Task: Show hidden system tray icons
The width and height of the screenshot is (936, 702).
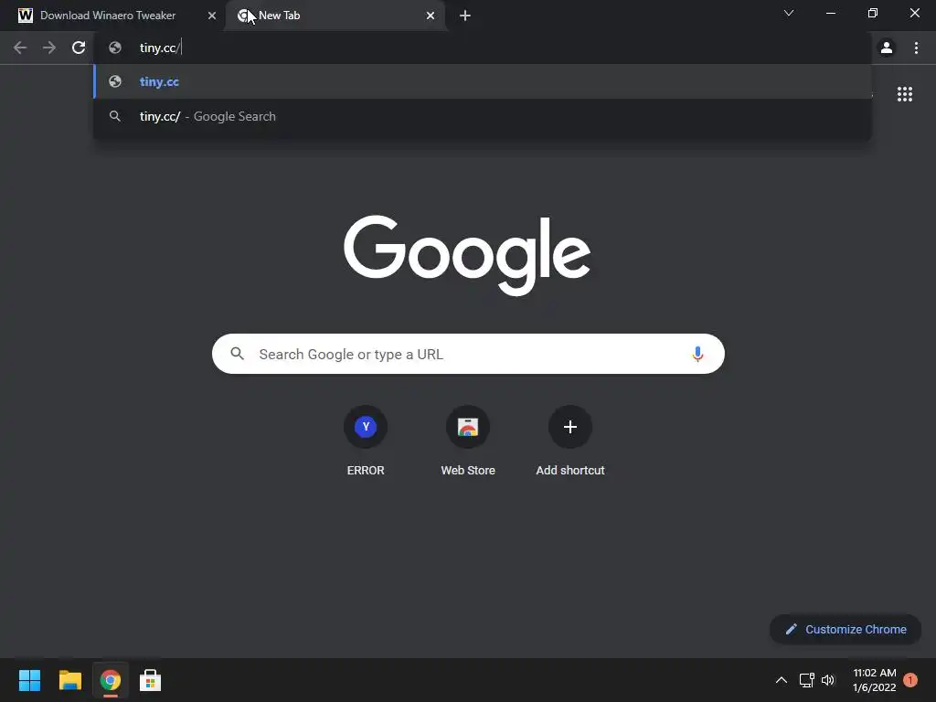Action: [782, 680]
